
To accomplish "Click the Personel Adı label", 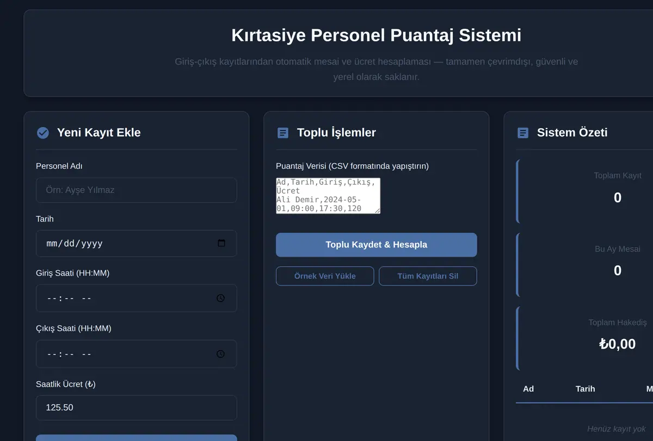I will 59,166.
